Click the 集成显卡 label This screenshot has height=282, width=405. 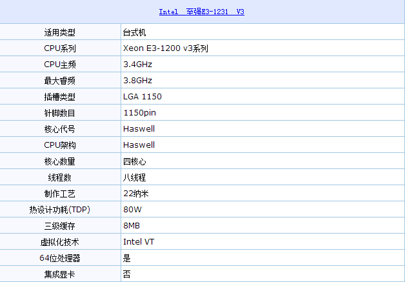[60, 274]
